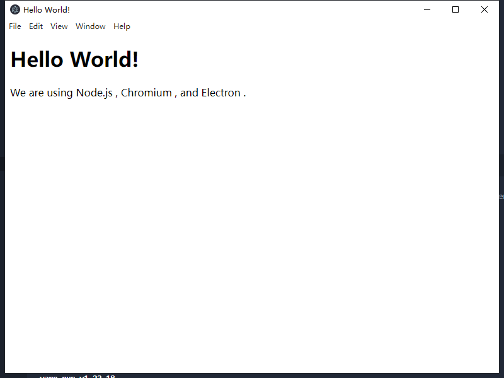Click the 'Hello World!' title bar text
This screenshot has width=504, height=378.
coord(46,10)
